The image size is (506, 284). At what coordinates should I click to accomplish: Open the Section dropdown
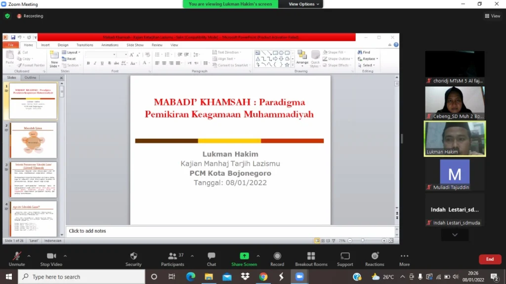[x=71, y=65]
